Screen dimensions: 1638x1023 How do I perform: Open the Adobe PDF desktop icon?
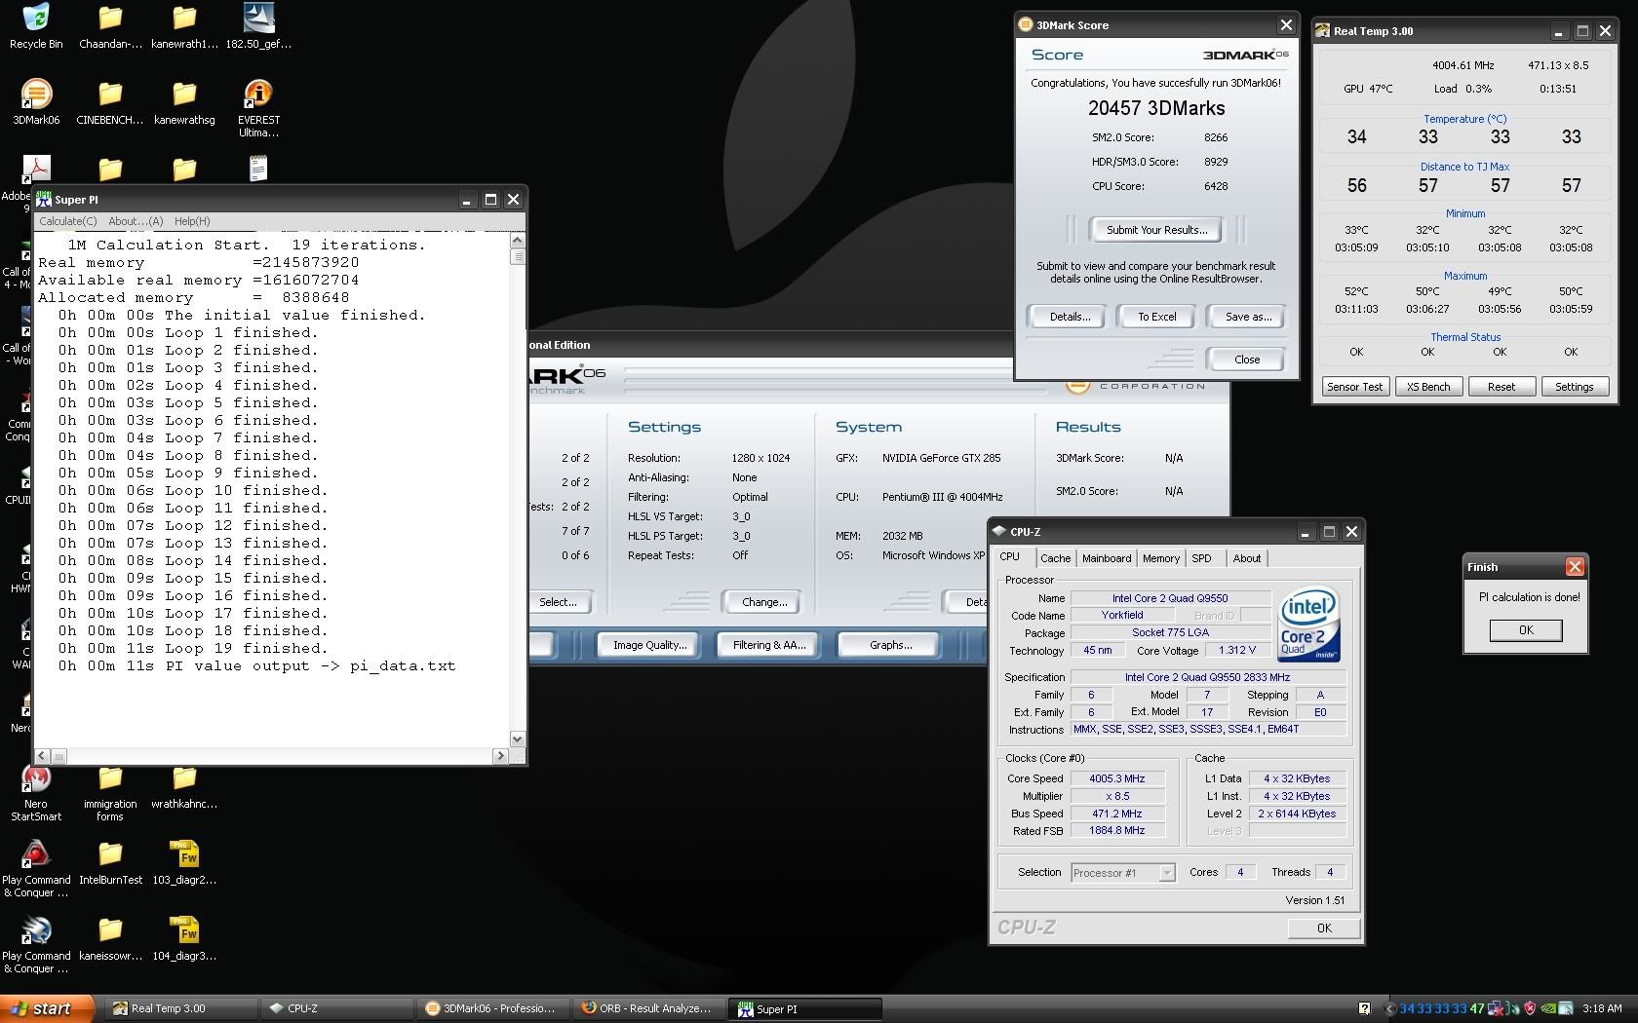point(36,169)
